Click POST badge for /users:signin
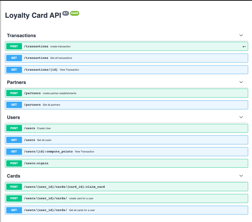Image resolution: width=252 pixels, height=222 pixels. click(x=14, y=163)
